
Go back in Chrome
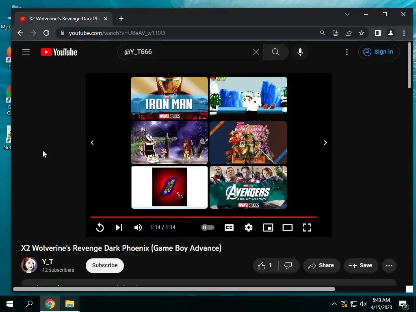[x=20, y=33]
